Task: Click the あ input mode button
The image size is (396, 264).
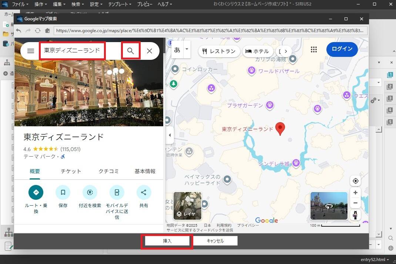Action: (x=177, y=49)
